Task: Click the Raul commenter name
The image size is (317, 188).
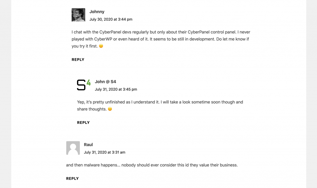Action: 88,145
